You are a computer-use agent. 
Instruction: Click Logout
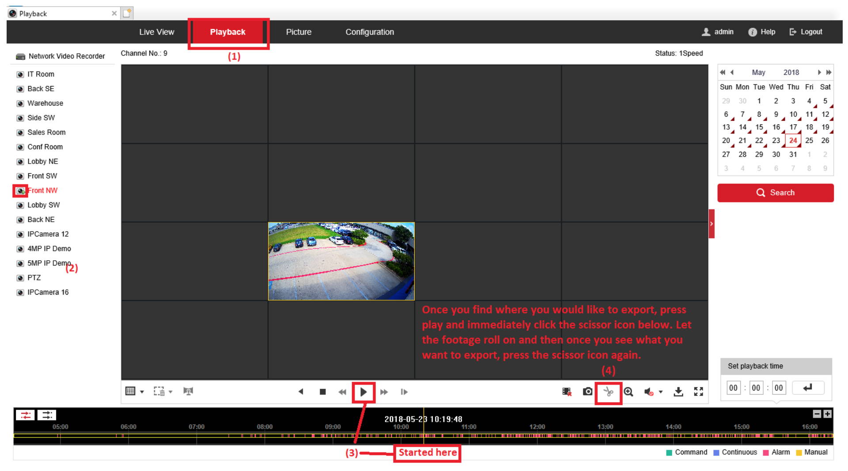[806, 32]
